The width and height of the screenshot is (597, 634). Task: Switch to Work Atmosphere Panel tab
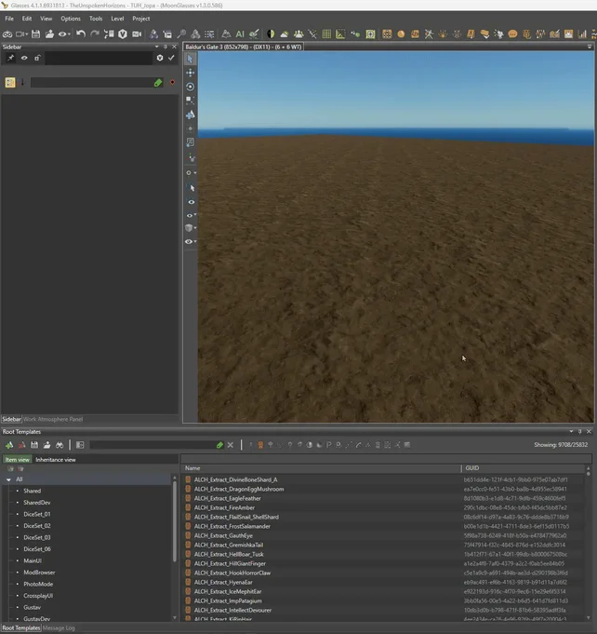tap(53, 419)
